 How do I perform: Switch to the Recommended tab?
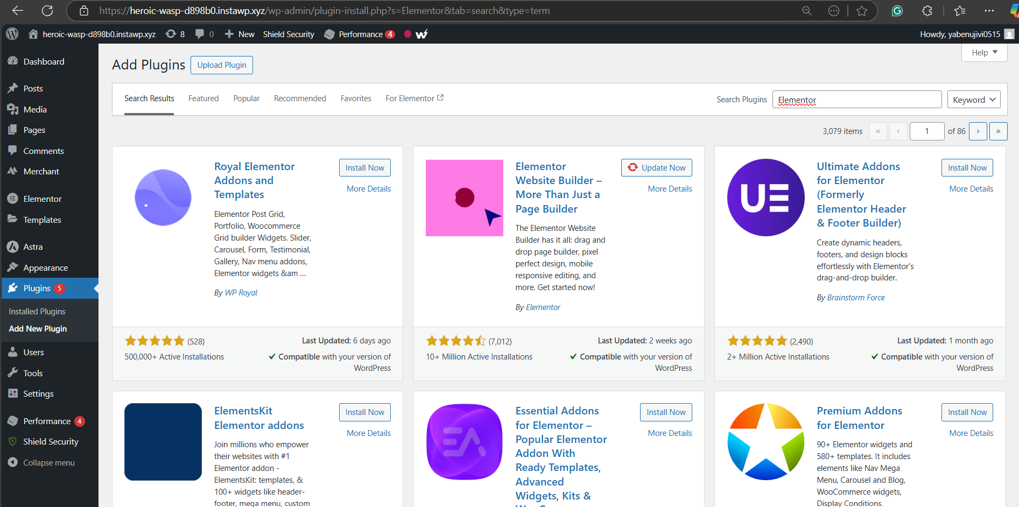pyautogui.click(x=300, y=98)
